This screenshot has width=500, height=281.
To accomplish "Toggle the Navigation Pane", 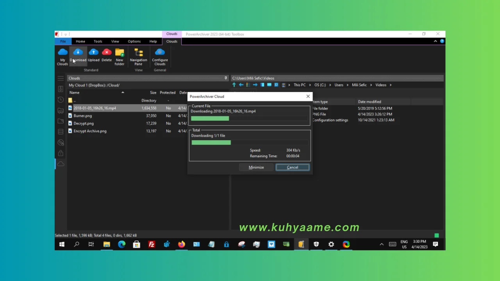I will [x=138, y=57].
